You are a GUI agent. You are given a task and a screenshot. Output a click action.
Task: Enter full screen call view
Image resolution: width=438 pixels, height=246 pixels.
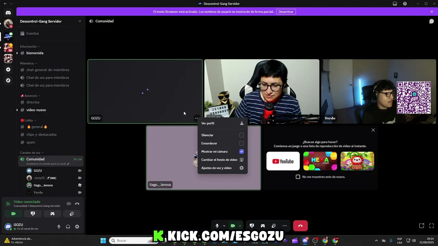pyautogui.click(x=431, y=226)
